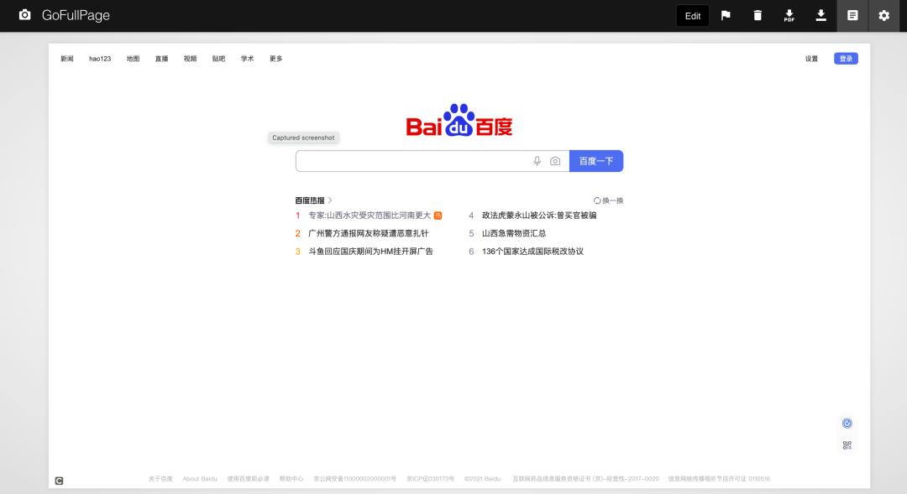This screenshot has height=494, width=907.
Task: Select the voice search microphone
Action: click(537, 160)
